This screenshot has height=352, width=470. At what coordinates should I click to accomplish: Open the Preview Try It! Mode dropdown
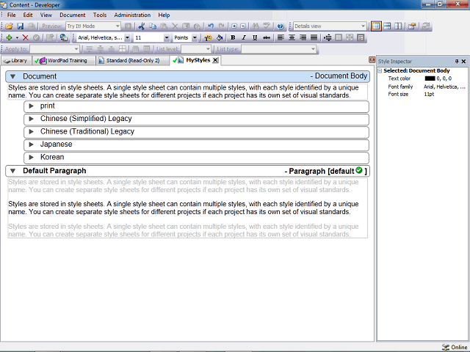tap(117, 26)
